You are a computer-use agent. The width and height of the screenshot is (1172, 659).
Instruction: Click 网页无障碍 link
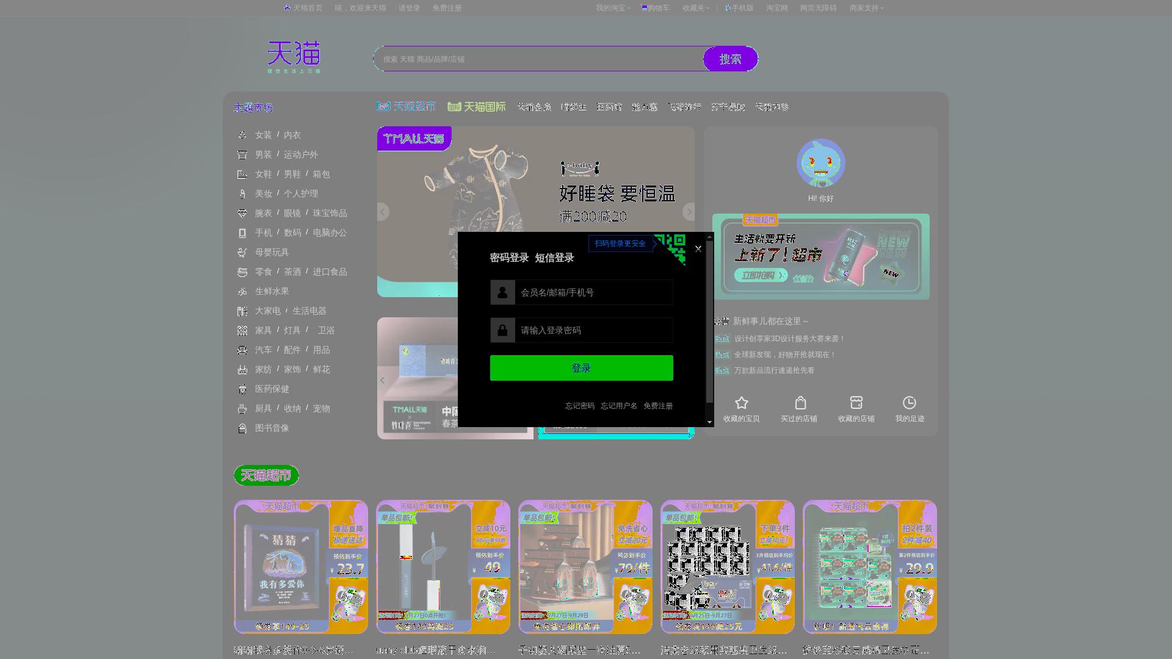818,8
